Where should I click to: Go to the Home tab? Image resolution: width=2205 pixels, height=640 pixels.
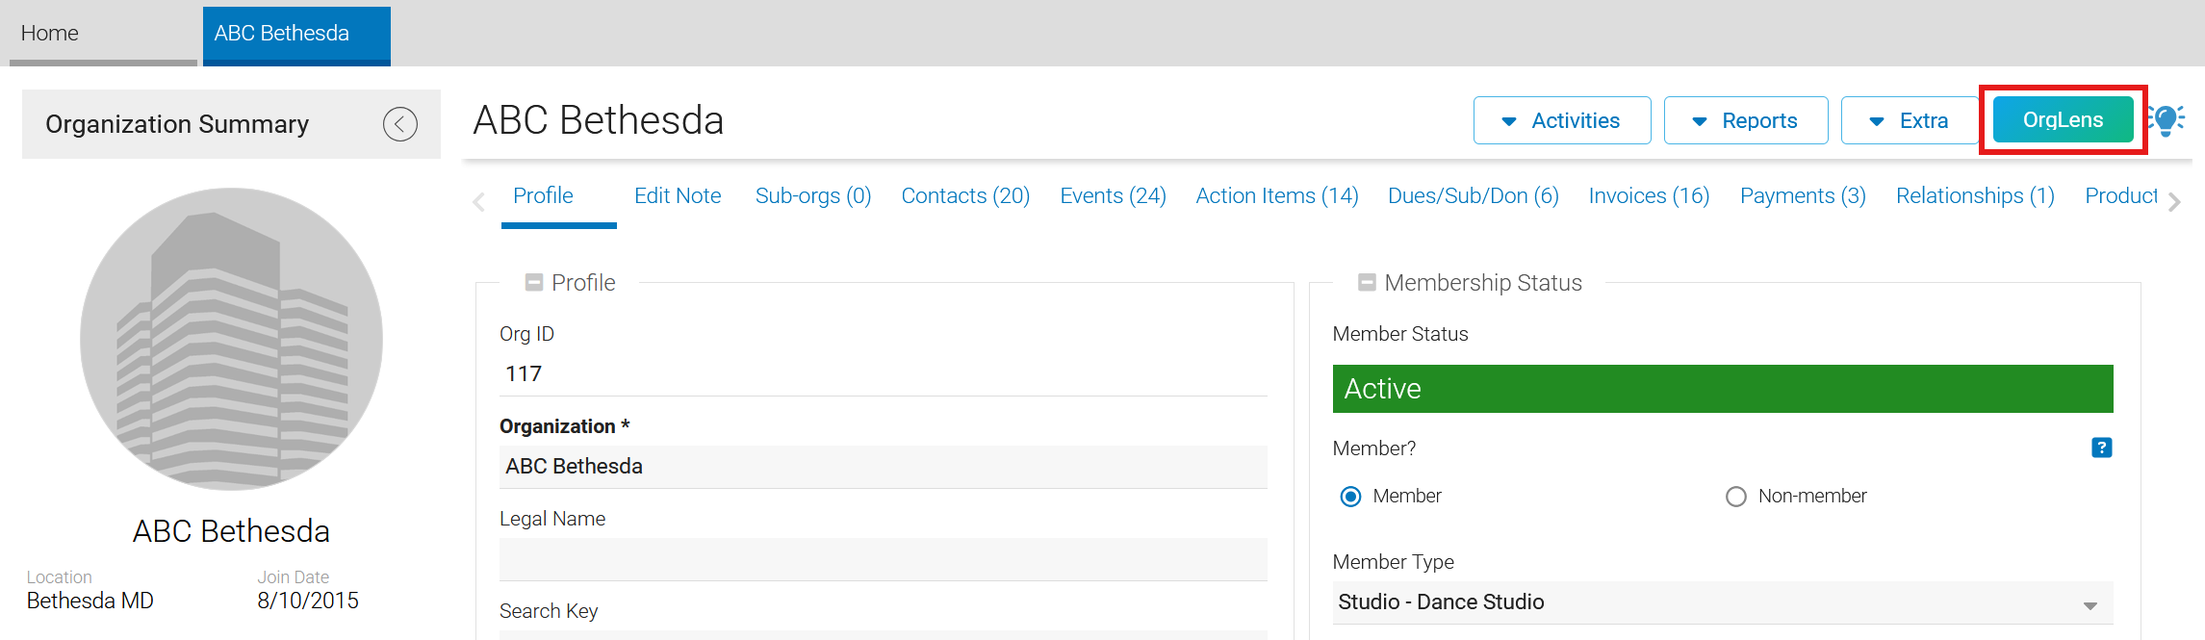coord(103,35)
